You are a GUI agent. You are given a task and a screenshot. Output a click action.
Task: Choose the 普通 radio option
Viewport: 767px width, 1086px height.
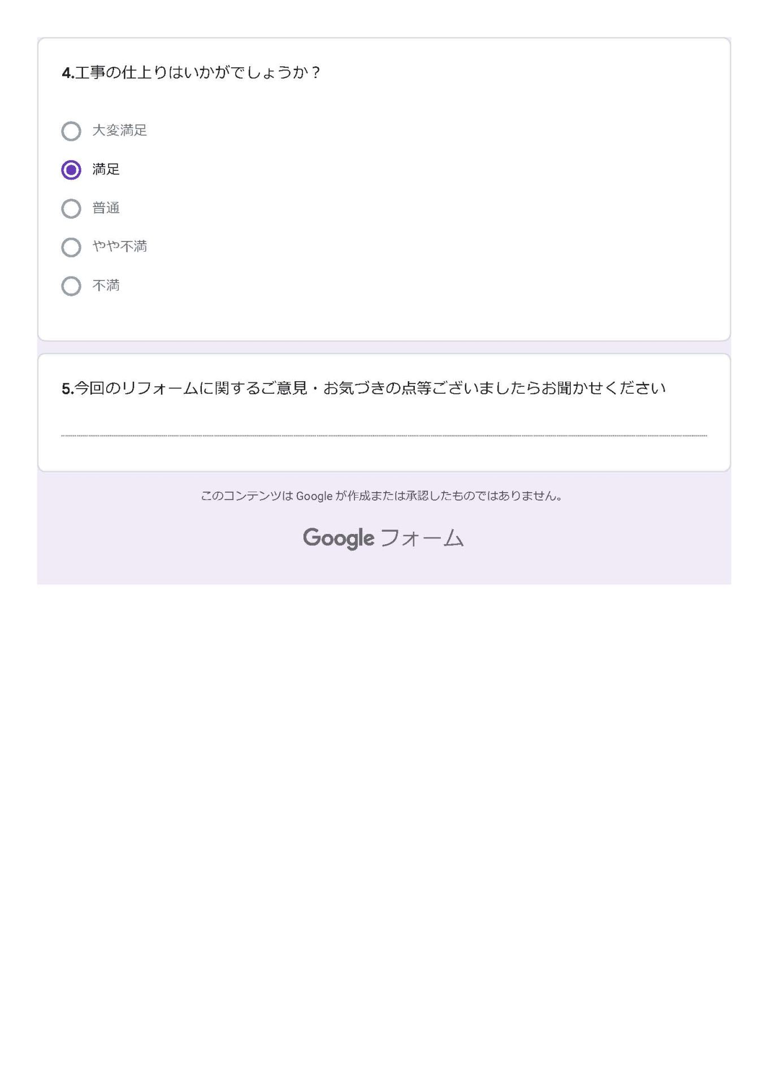click(x=71, y=209)
